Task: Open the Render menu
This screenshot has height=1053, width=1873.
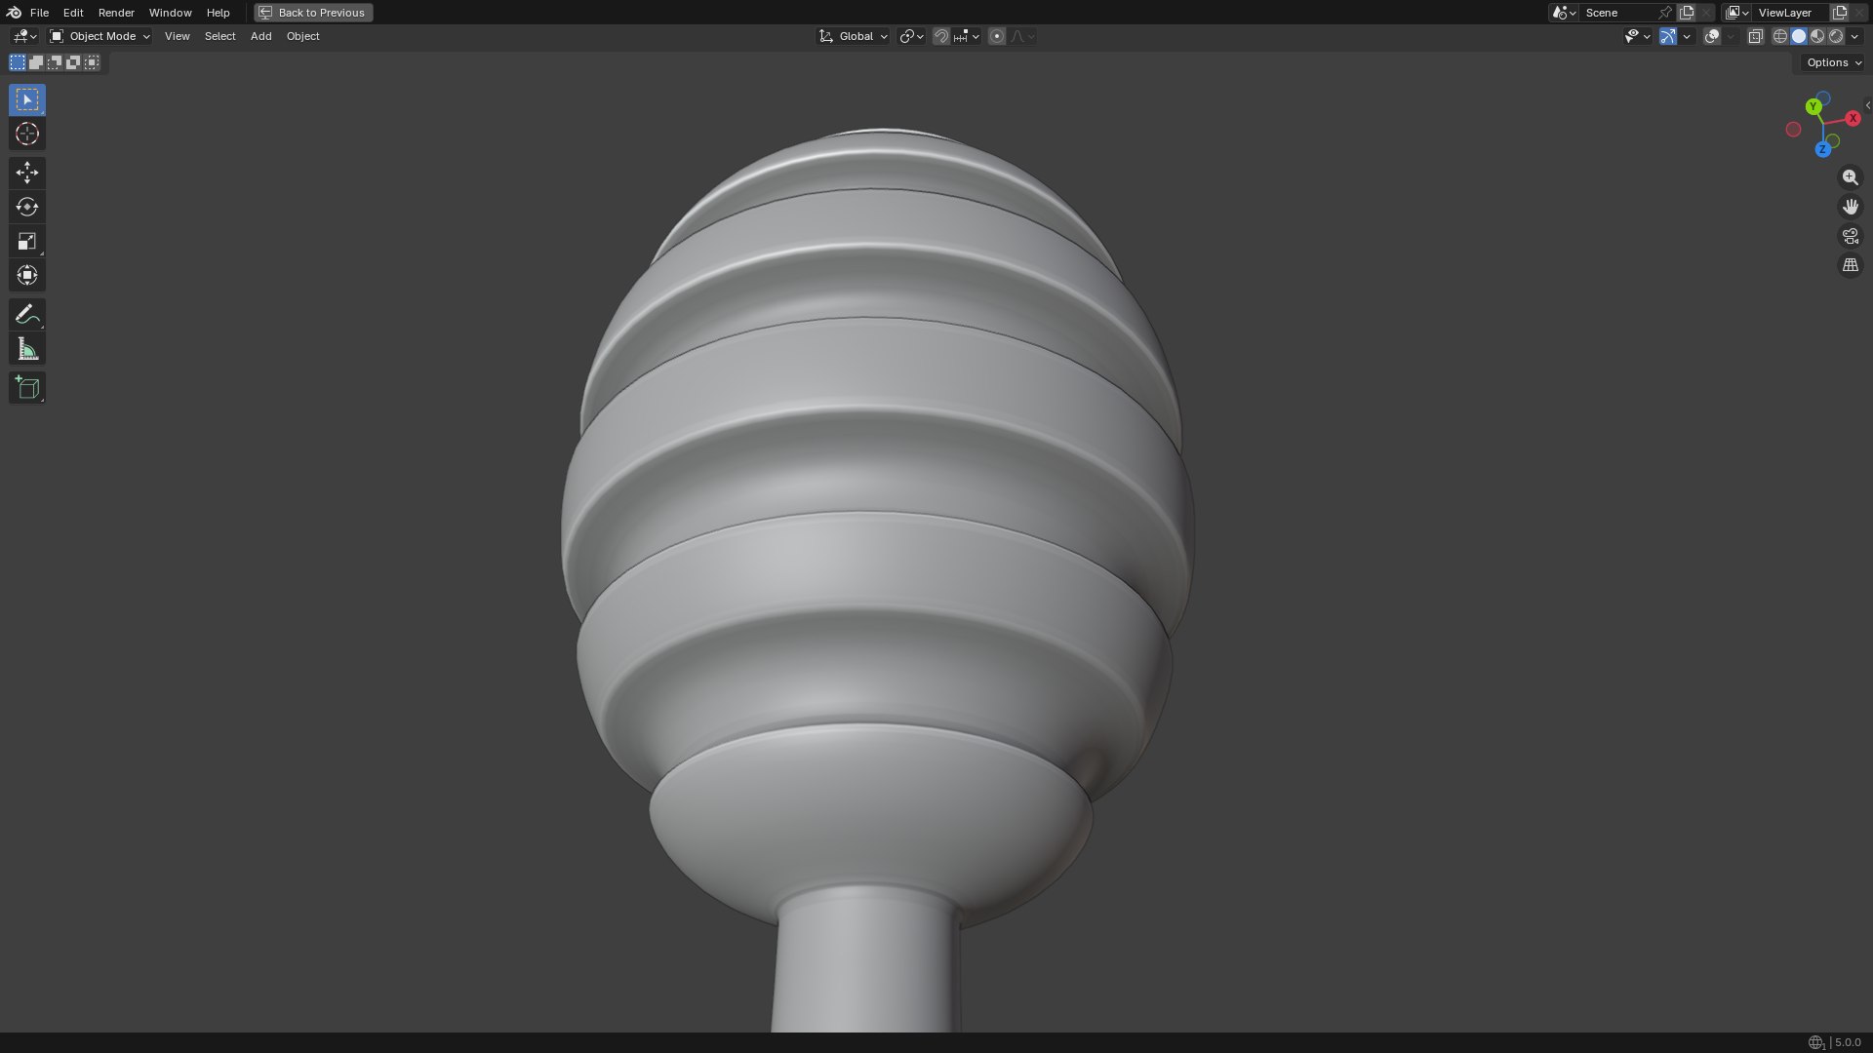Action: click(116, 13)
